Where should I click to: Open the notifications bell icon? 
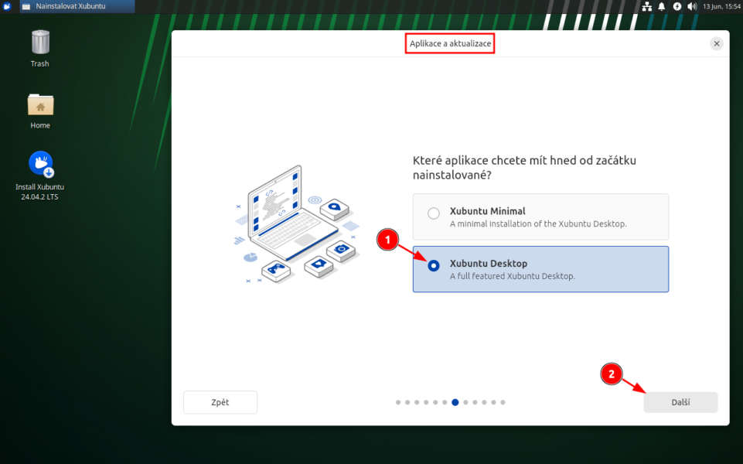662,6
